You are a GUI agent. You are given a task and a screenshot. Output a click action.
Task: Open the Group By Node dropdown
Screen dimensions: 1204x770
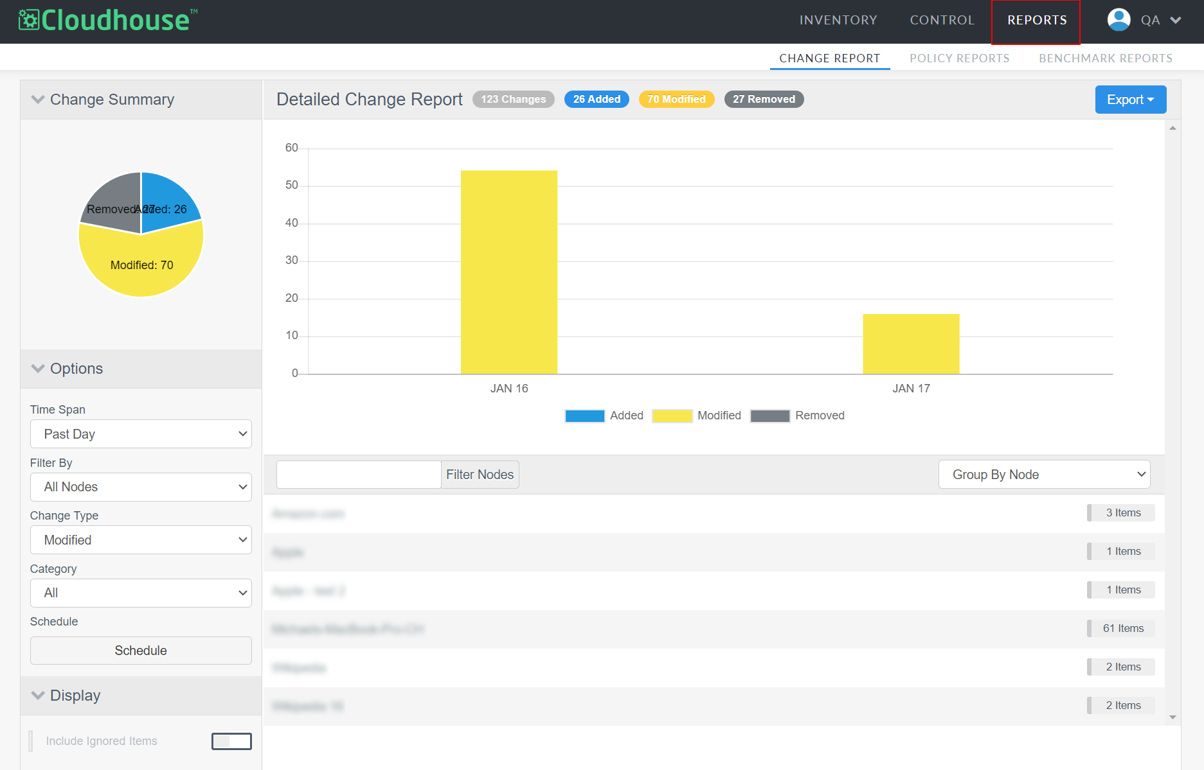click(1043, 475)
